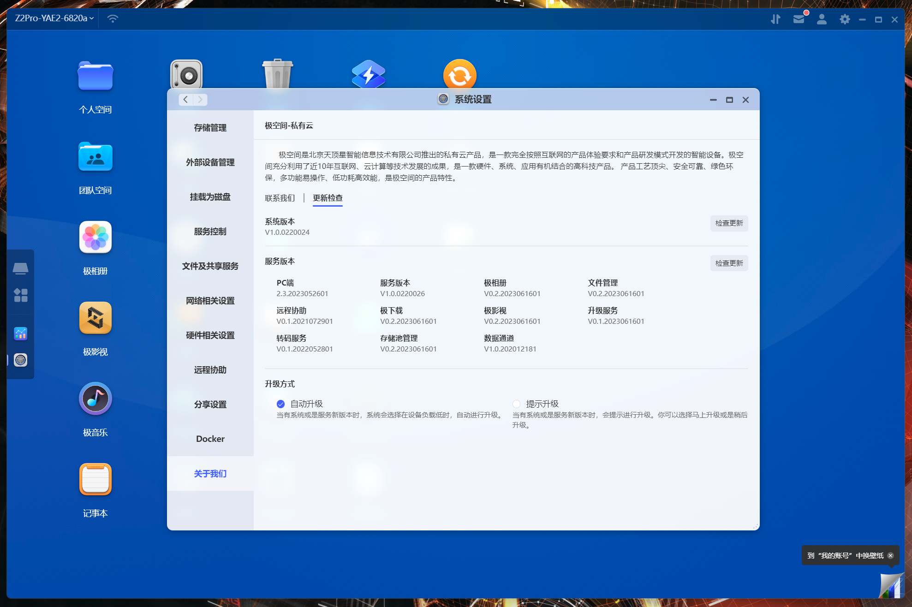Open the 存储管理 settings section
Screen dimensions: 912x607
click(210, 128)
